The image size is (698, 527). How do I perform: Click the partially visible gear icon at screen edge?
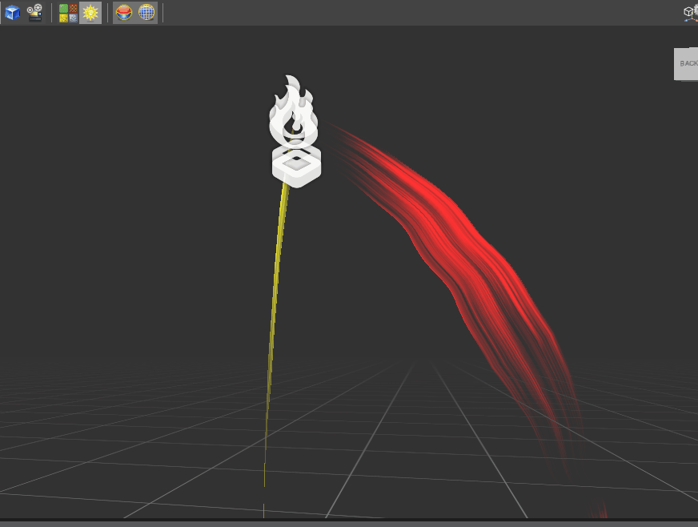696,10
